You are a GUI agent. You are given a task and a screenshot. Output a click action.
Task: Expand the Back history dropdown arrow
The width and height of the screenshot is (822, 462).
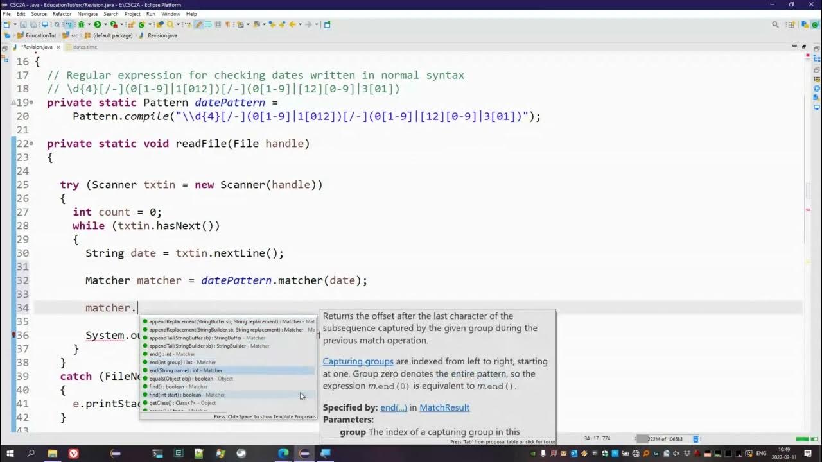click(x=300, y=24)
